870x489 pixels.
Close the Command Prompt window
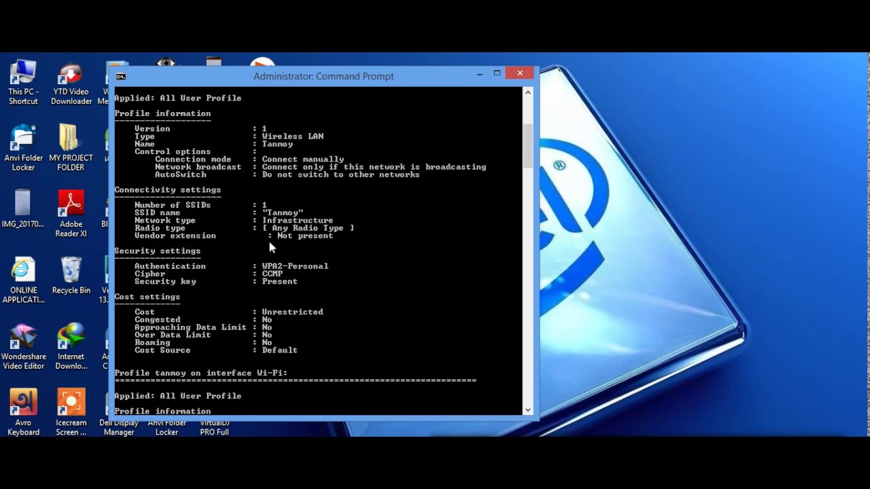click(520, 73)
